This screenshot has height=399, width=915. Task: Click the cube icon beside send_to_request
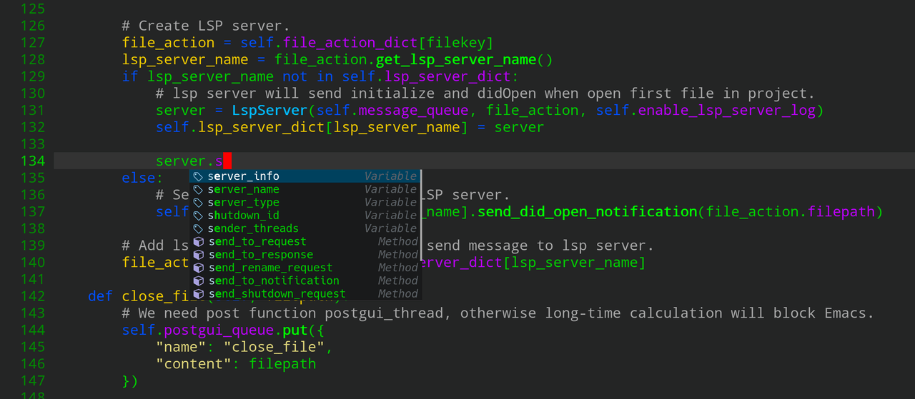(x=198, y=242)
